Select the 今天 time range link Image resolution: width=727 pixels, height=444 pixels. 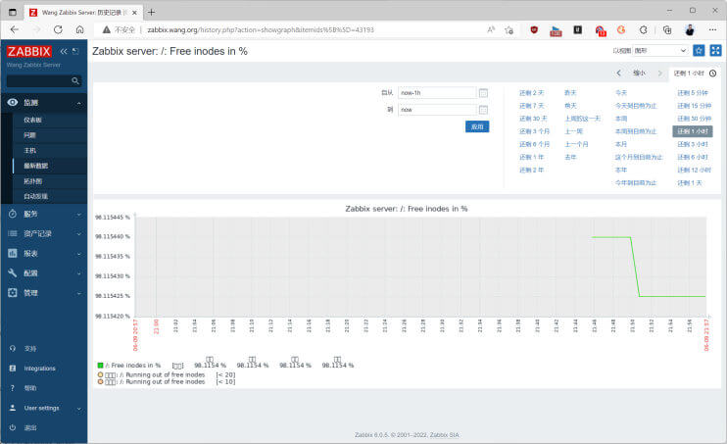621,93
